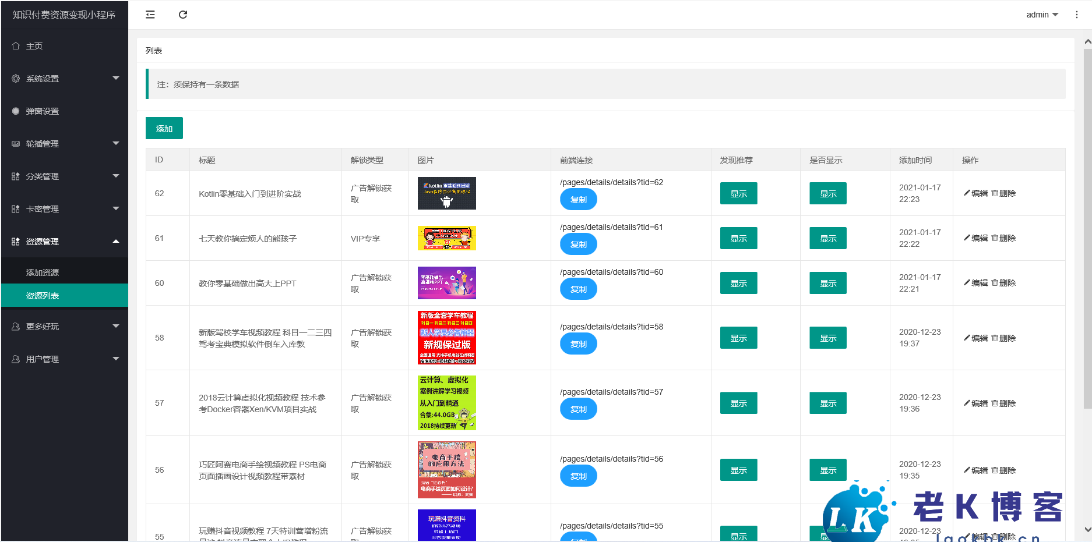The height and width of the screenshot is (542, 1092).
Task: Click the vertical page scrollbar
Action: 1087,233
